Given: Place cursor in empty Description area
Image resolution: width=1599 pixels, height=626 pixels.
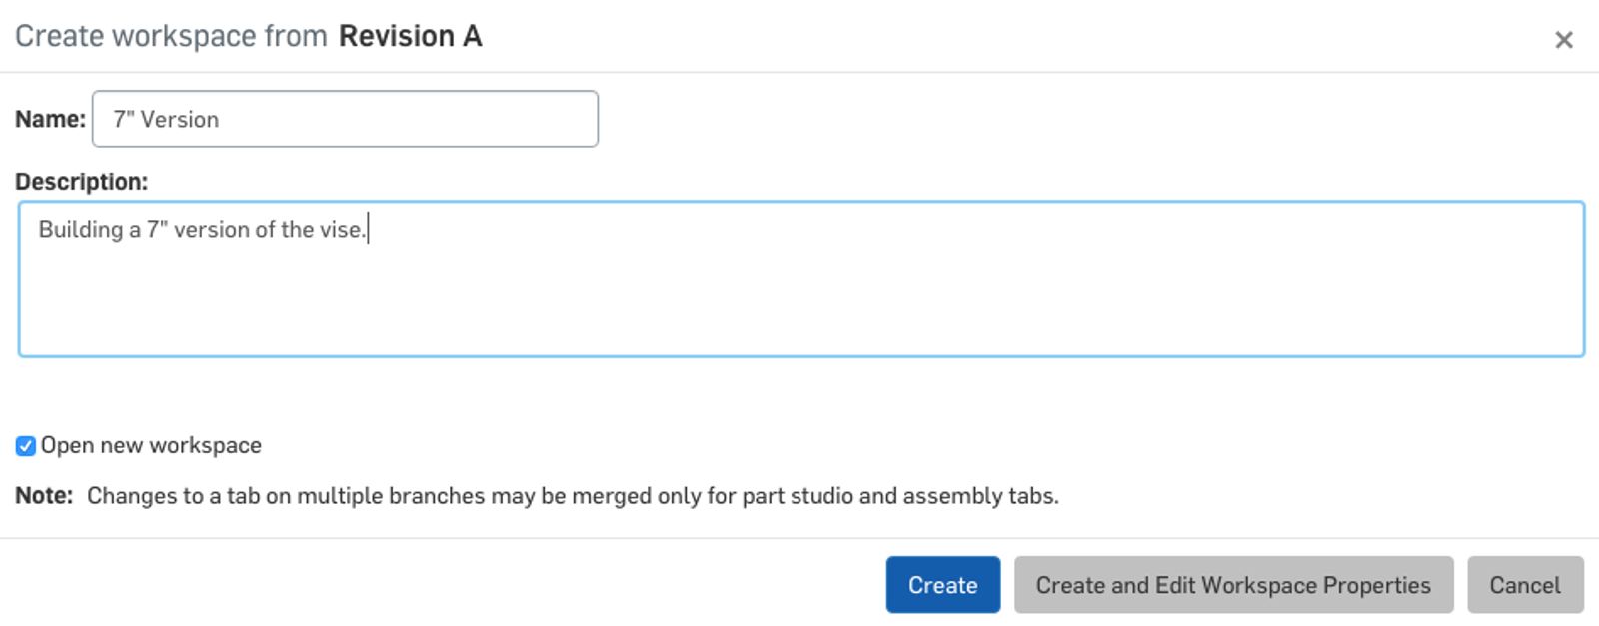Looking at the screenshot, I should click(x=799, y=300).
